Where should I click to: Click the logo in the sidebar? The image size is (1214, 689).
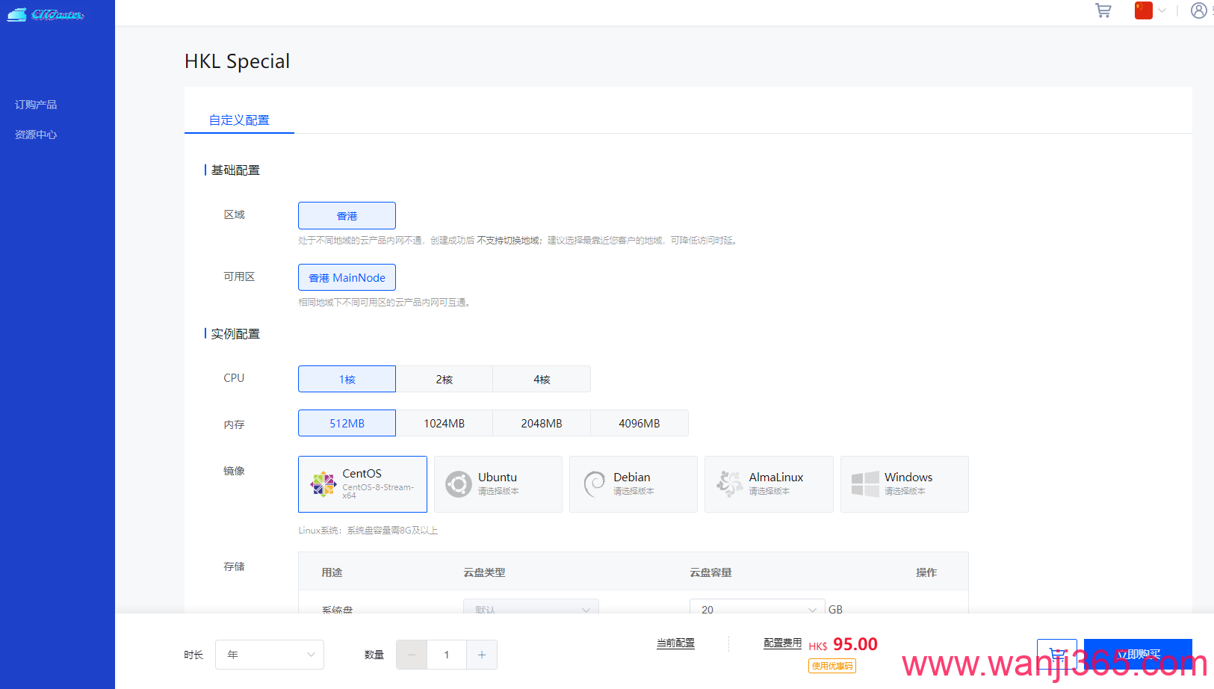(x=46, y=14)
